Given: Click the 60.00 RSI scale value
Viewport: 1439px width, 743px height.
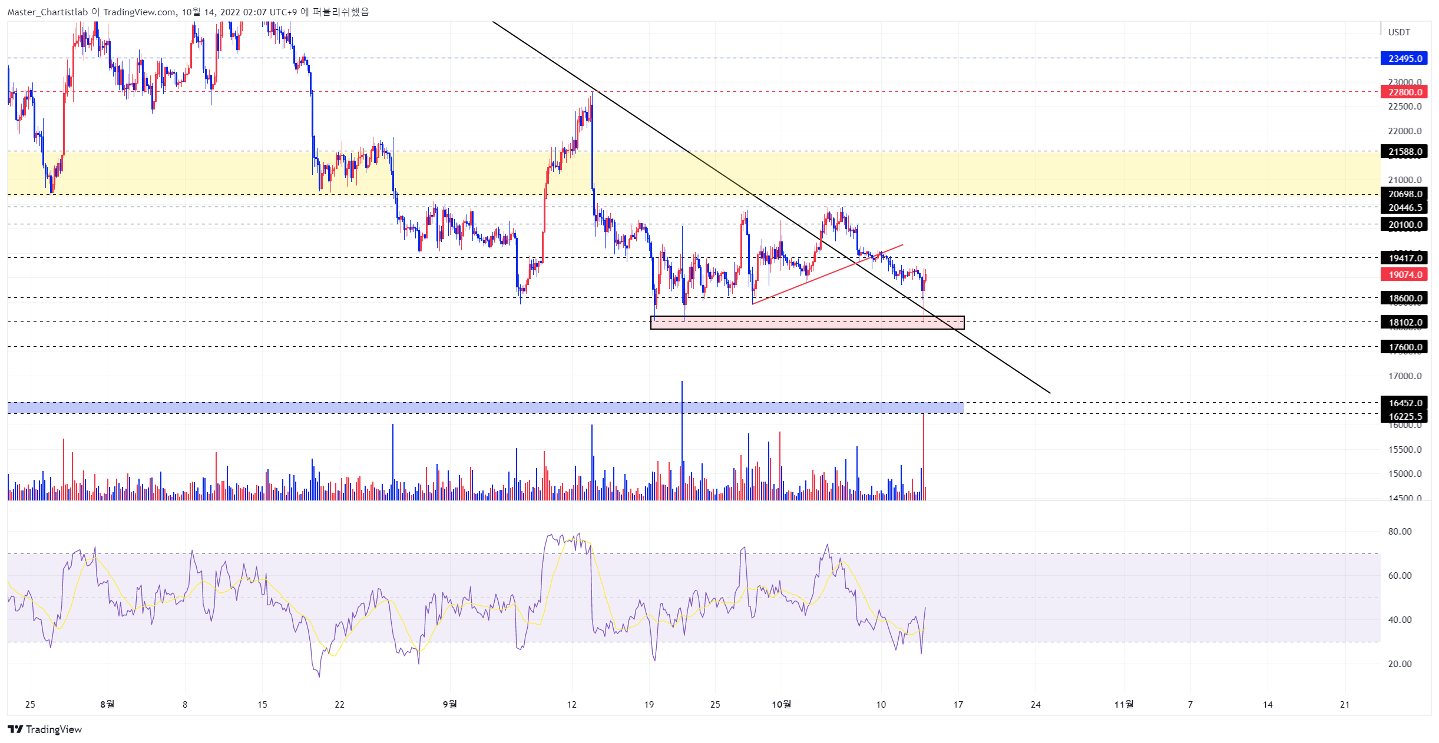Looking at the screenshot, I should pos(1400,575).
